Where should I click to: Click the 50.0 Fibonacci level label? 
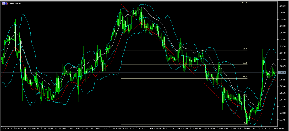245,63
